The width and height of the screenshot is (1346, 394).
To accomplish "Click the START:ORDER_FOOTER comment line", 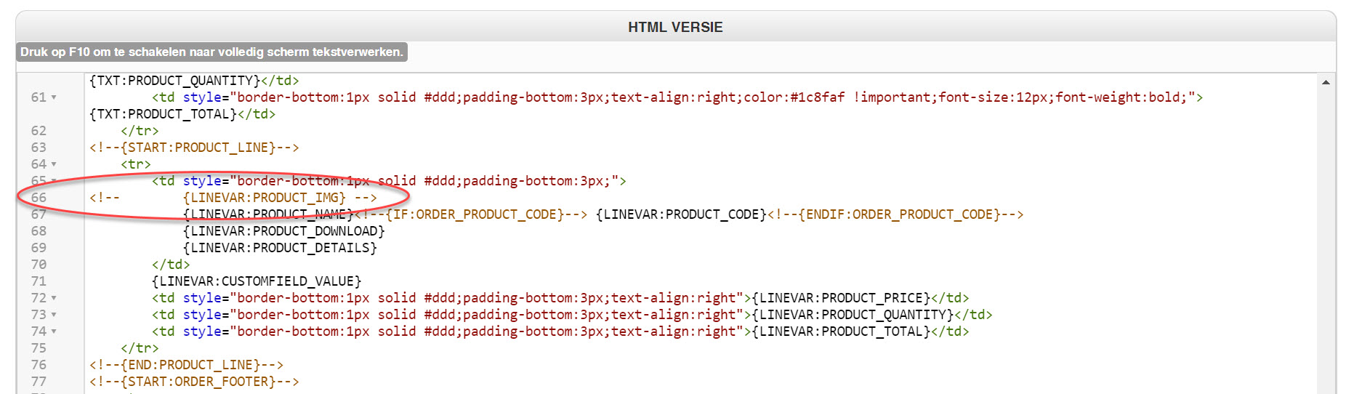I will (194, 382).
